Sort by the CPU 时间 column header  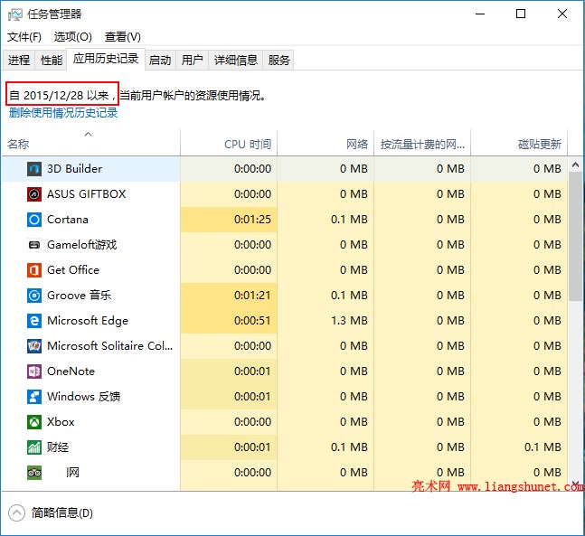[229, 143]
